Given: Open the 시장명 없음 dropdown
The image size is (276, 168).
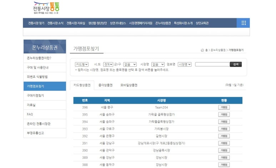Looking at the screenshot, I should [158, 65].
